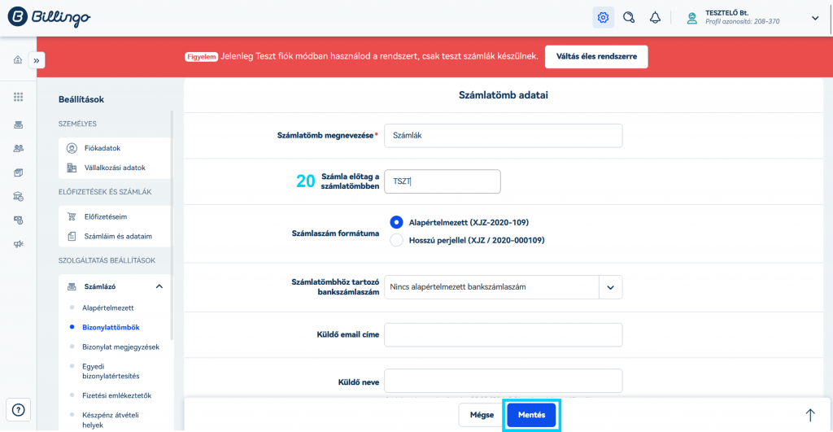Click the Számlatömb adatai heading
The image size is (833, 432).
point(503,95)
